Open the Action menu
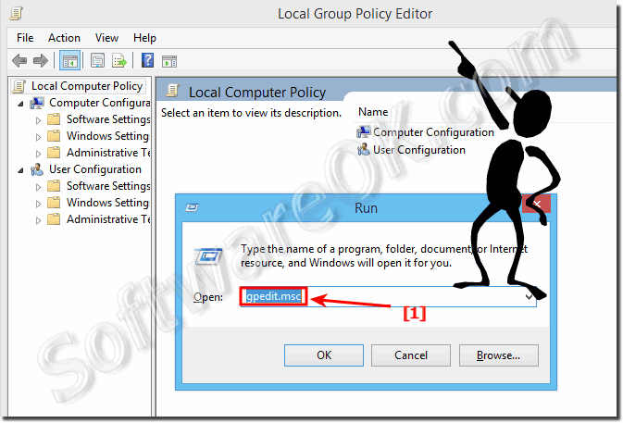Screen dimensions: 623x423 pos(64,38)
